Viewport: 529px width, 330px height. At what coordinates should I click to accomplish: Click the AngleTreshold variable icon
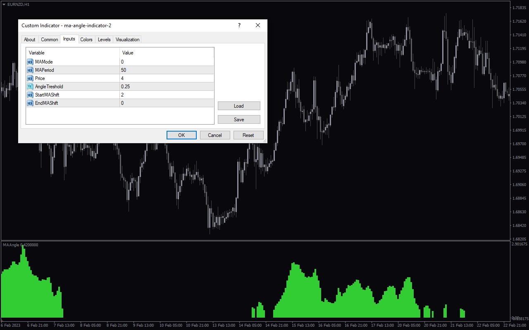[x=30, y=87]
